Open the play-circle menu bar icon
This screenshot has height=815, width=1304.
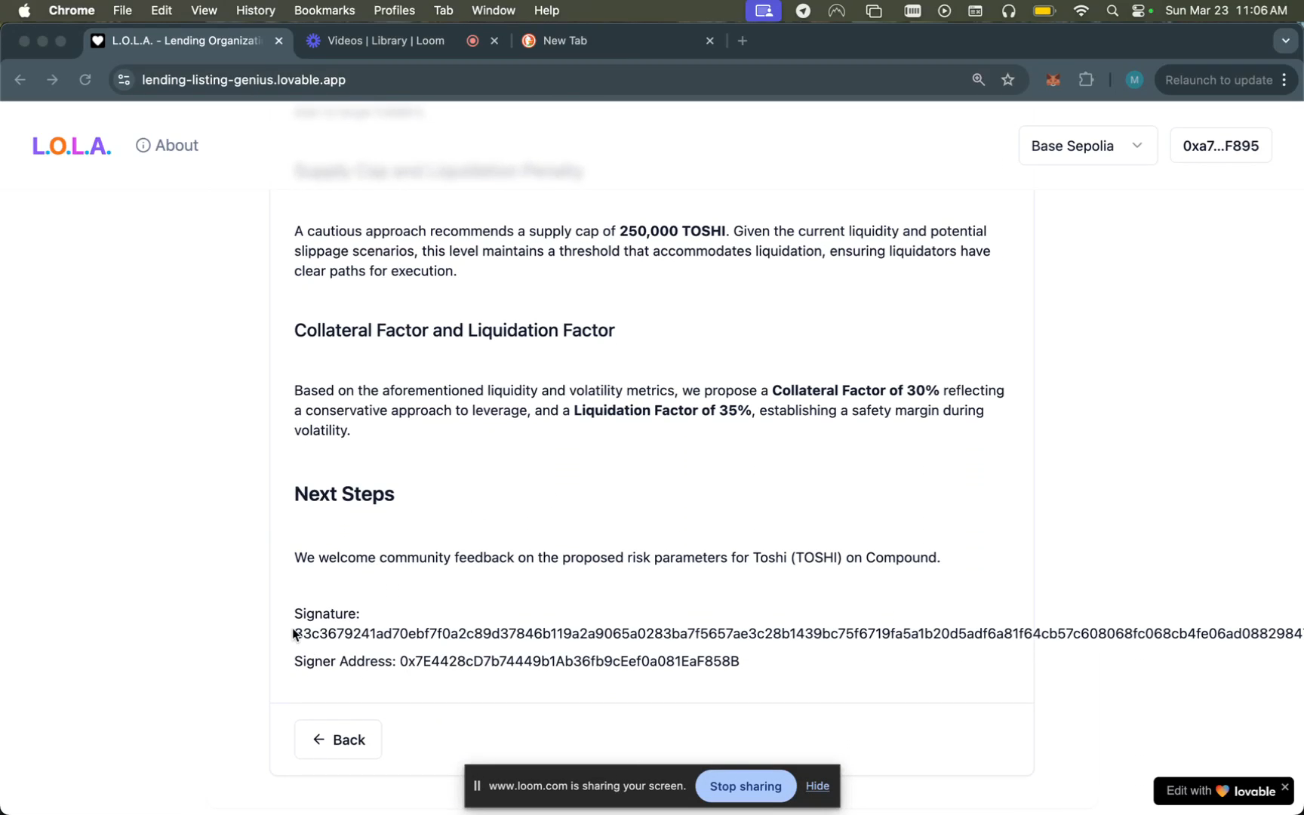944,11
